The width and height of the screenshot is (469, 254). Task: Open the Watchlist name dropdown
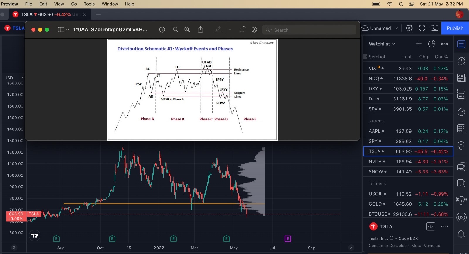pyautogui.click(x=382, y=44)
